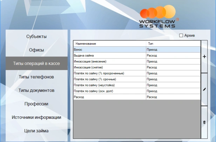
Task: Select Инкассация (внесение) row
Action: pyautogui.click(x=109, y=61)
